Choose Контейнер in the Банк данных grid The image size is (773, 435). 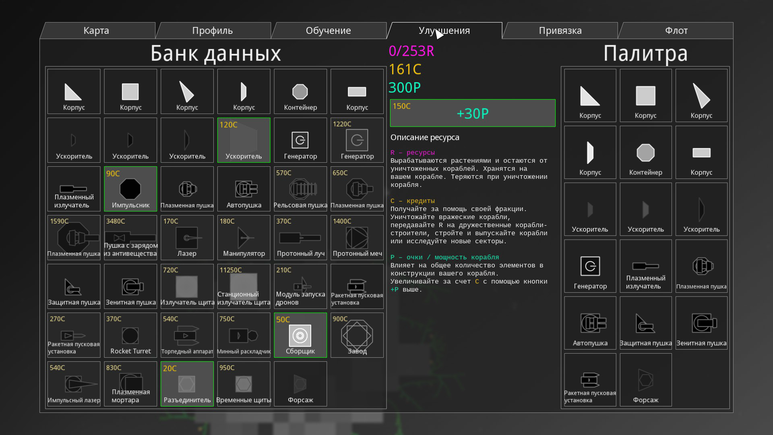(x=300, y=91)
